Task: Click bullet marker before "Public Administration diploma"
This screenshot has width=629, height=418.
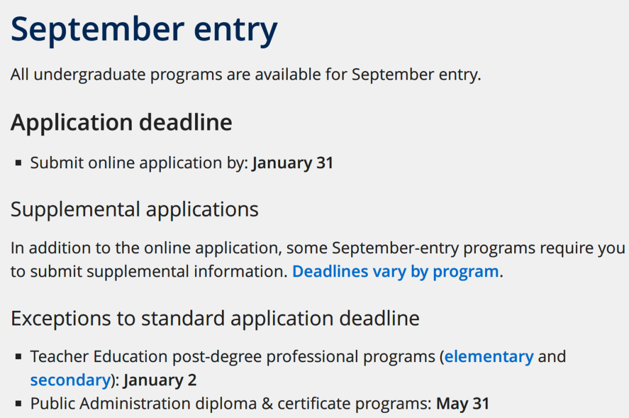Action: point(18,403)
